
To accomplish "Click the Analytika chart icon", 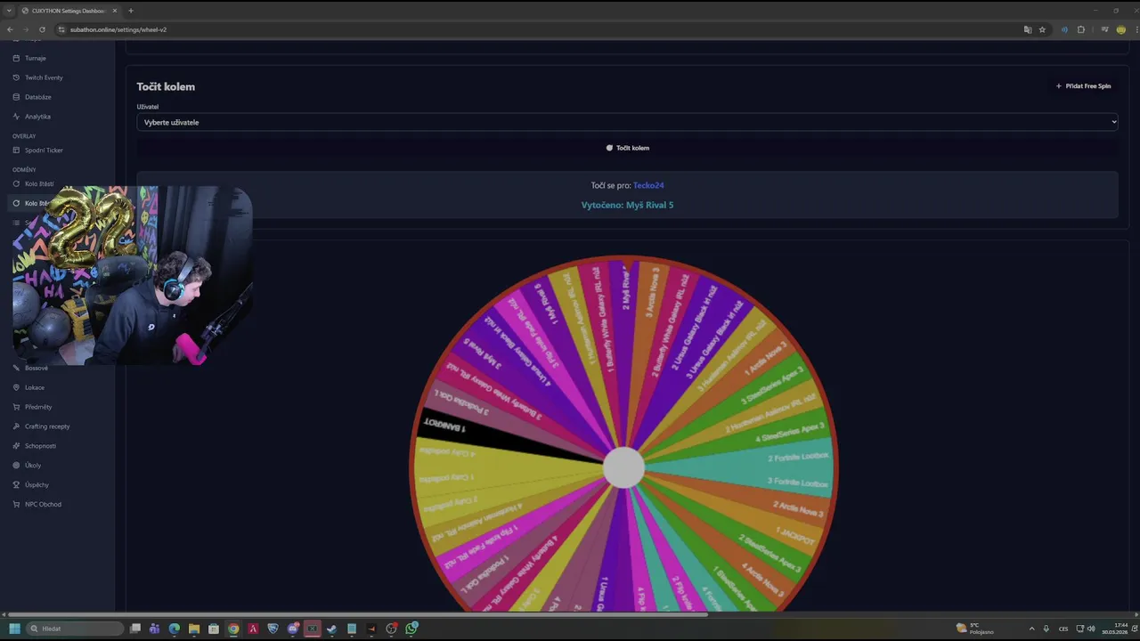I will [x=16, y=117].
